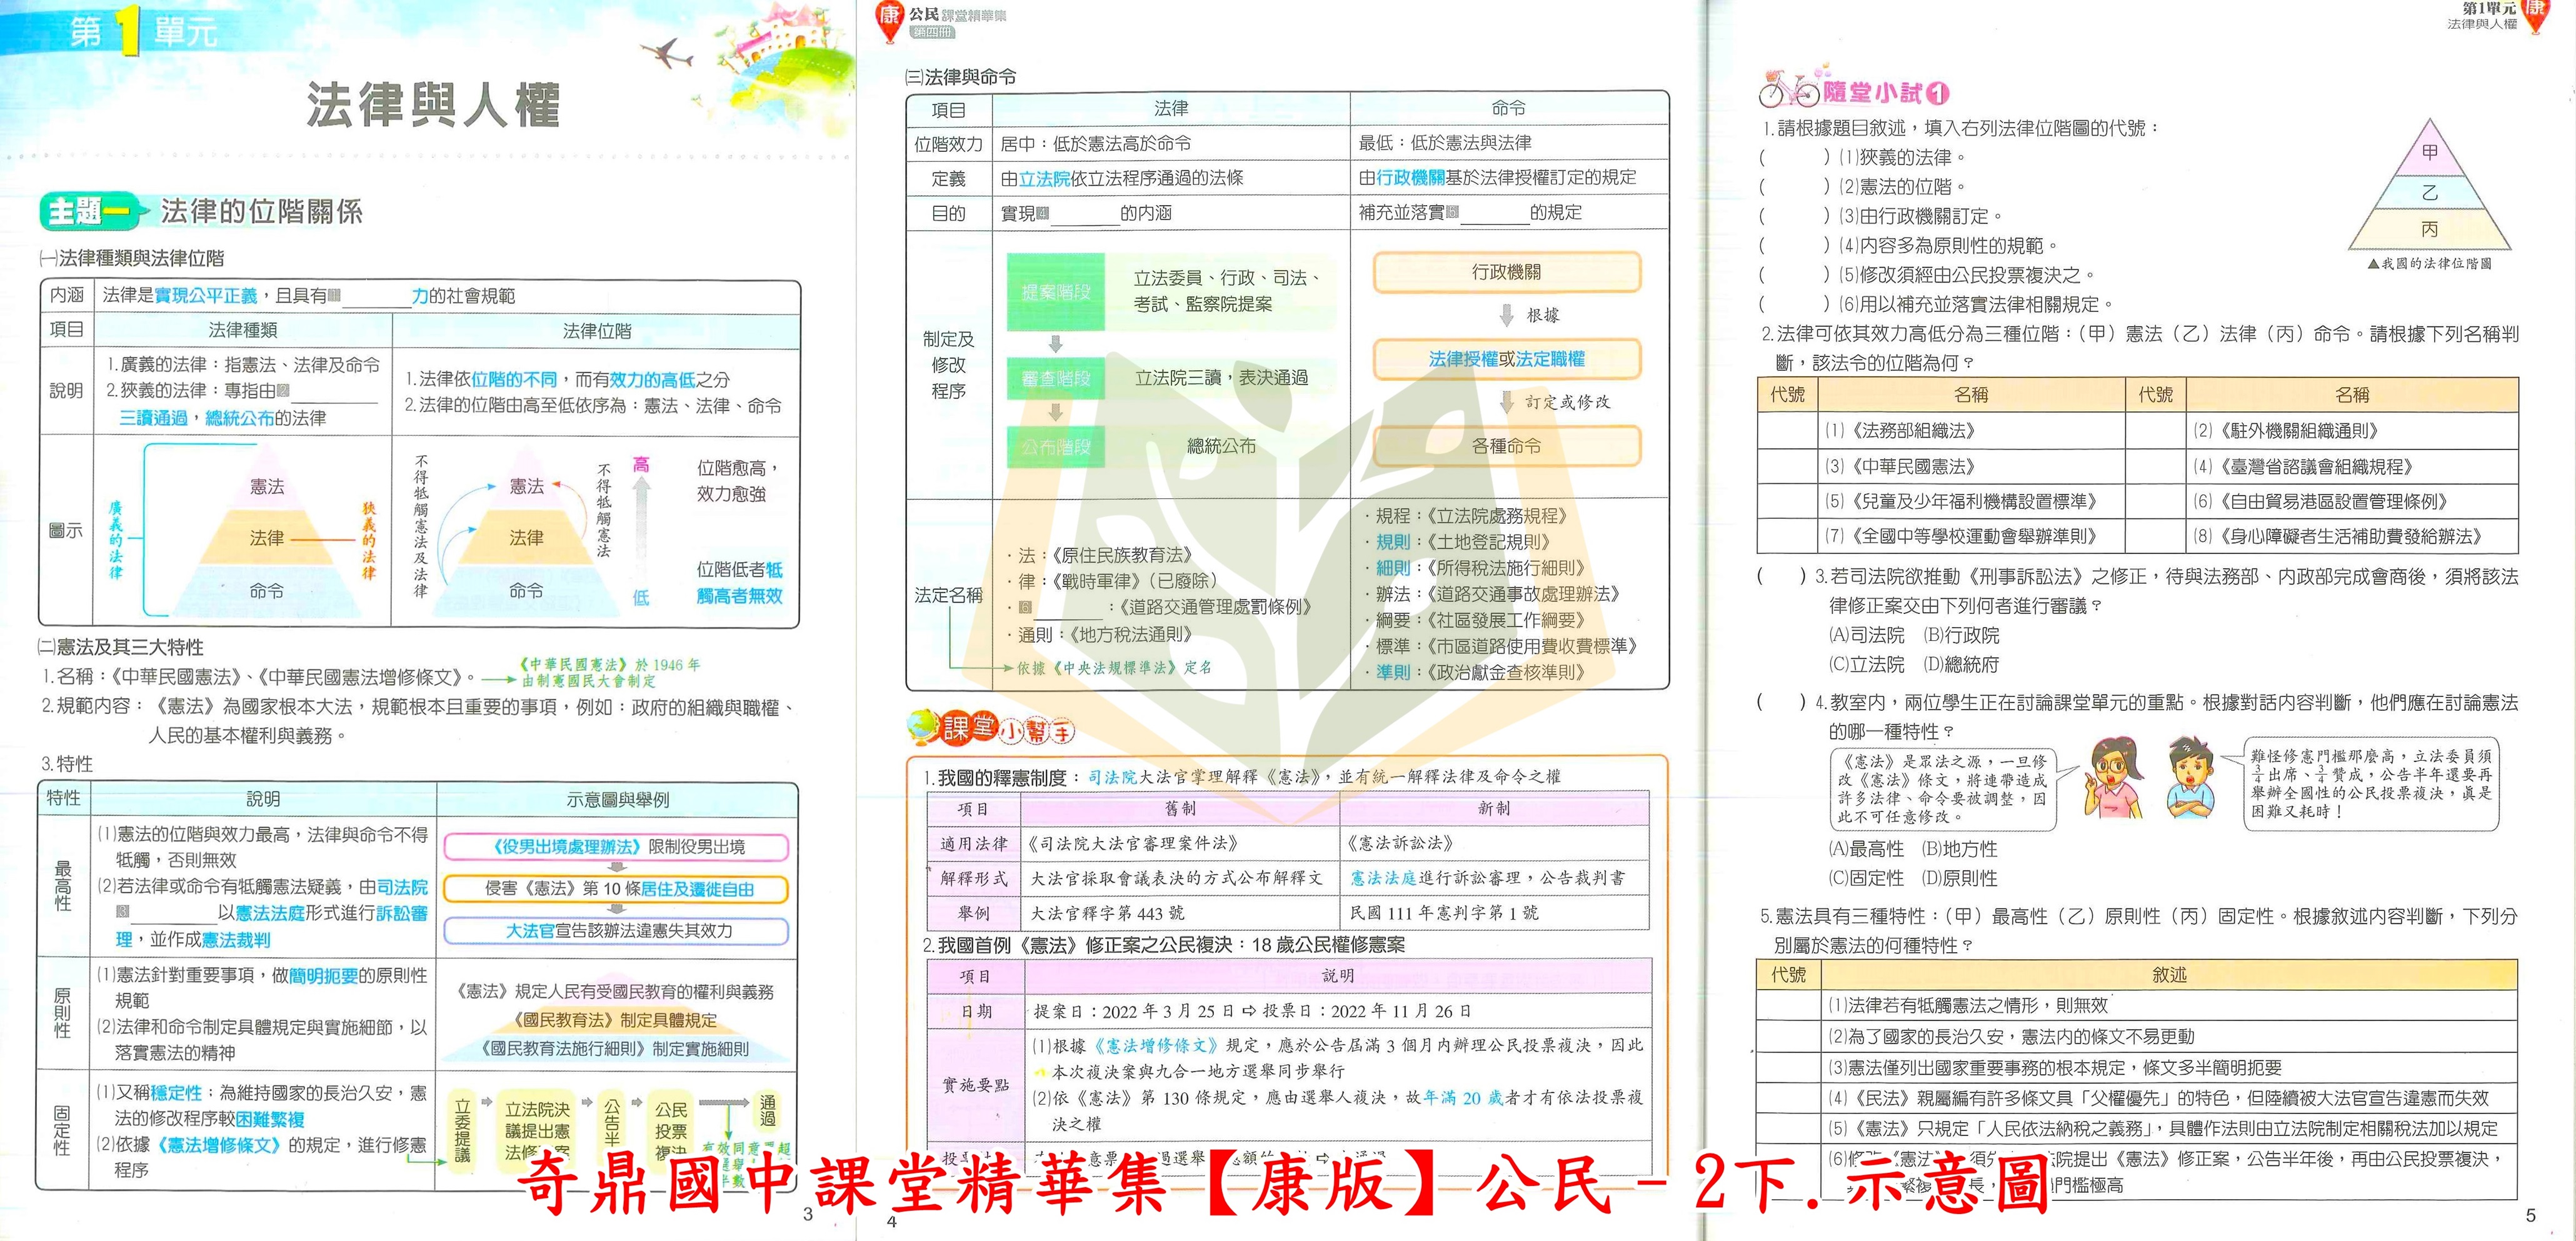Select option (C)立法院
2576x1241 pixels.
click(x=1866, y=664)
